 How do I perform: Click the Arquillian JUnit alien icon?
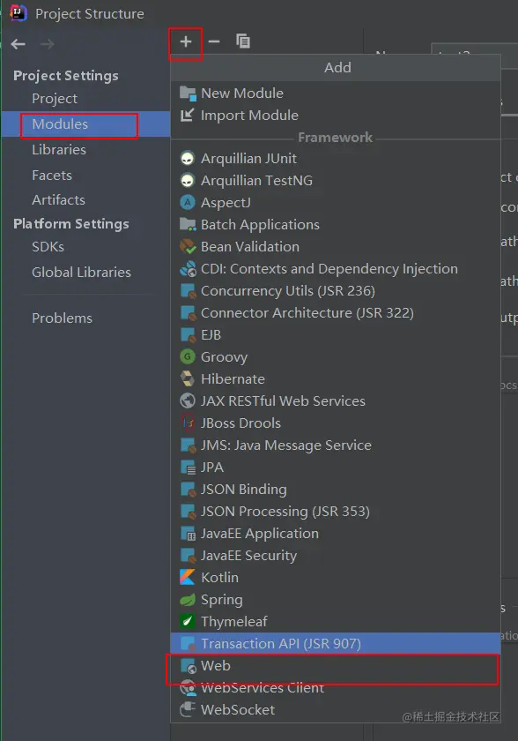pos(188,158)
